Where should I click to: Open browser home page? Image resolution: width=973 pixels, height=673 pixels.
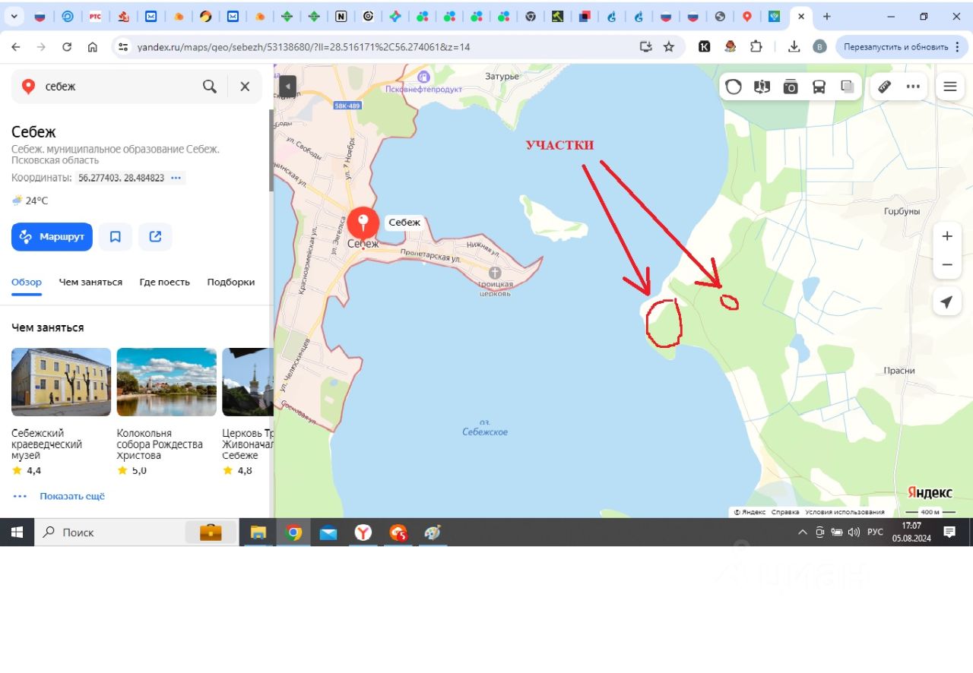[x=93, y=47]
